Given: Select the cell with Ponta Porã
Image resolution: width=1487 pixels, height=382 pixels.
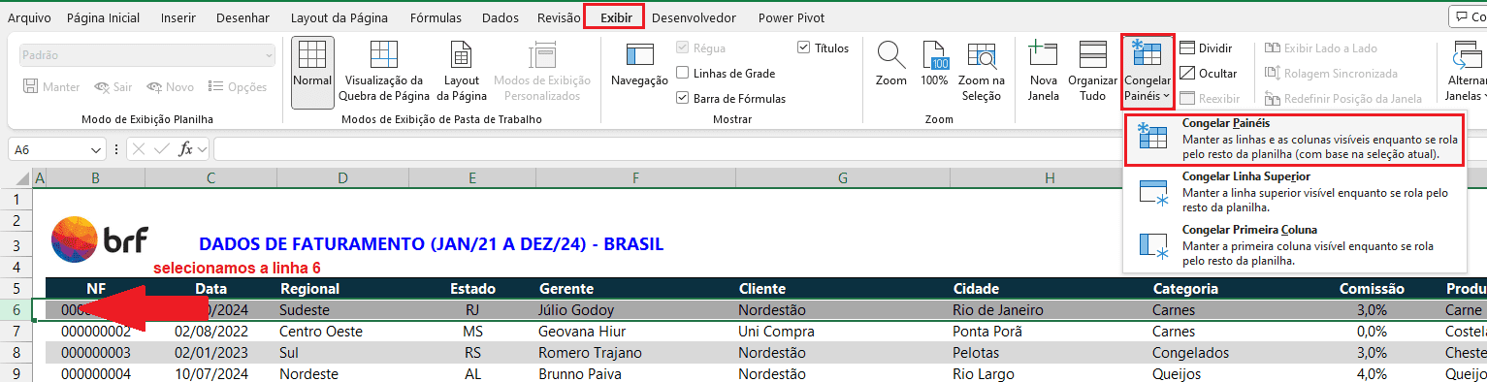Looking at the screenshot, I should point(1050,331).
